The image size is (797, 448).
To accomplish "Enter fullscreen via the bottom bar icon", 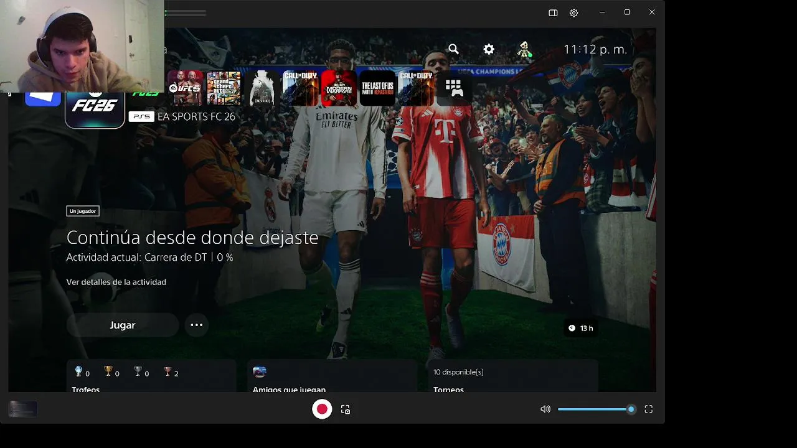I will tap(648, 409).
